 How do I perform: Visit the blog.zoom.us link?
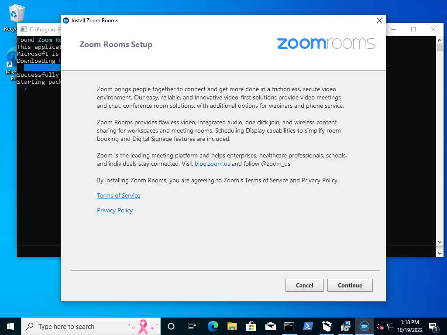tap(212, 164)
